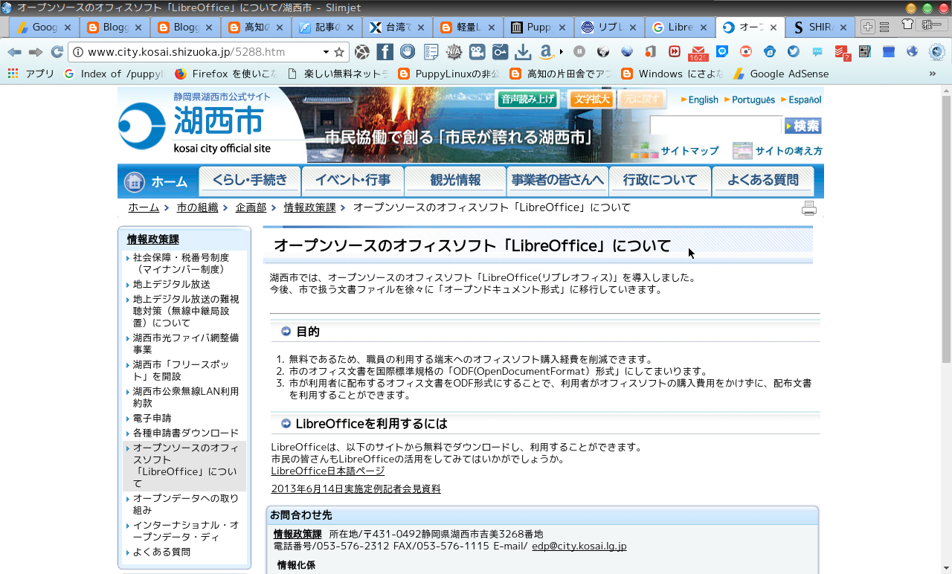
Task: Click the Twitter bird extension icon
Action: click(x=794, y=52)
